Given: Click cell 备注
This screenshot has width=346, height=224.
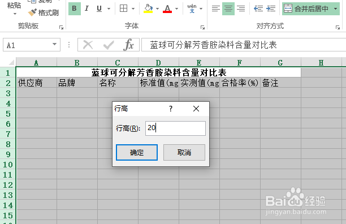Looking at the screenshot, I should (x=280, y=83).
